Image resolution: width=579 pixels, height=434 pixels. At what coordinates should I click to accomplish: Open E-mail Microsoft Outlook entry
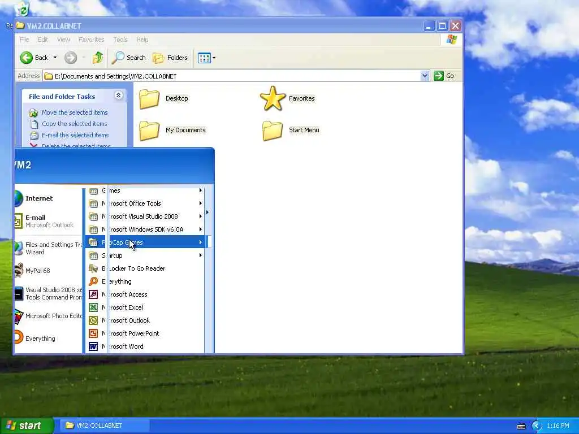(47, 221)
